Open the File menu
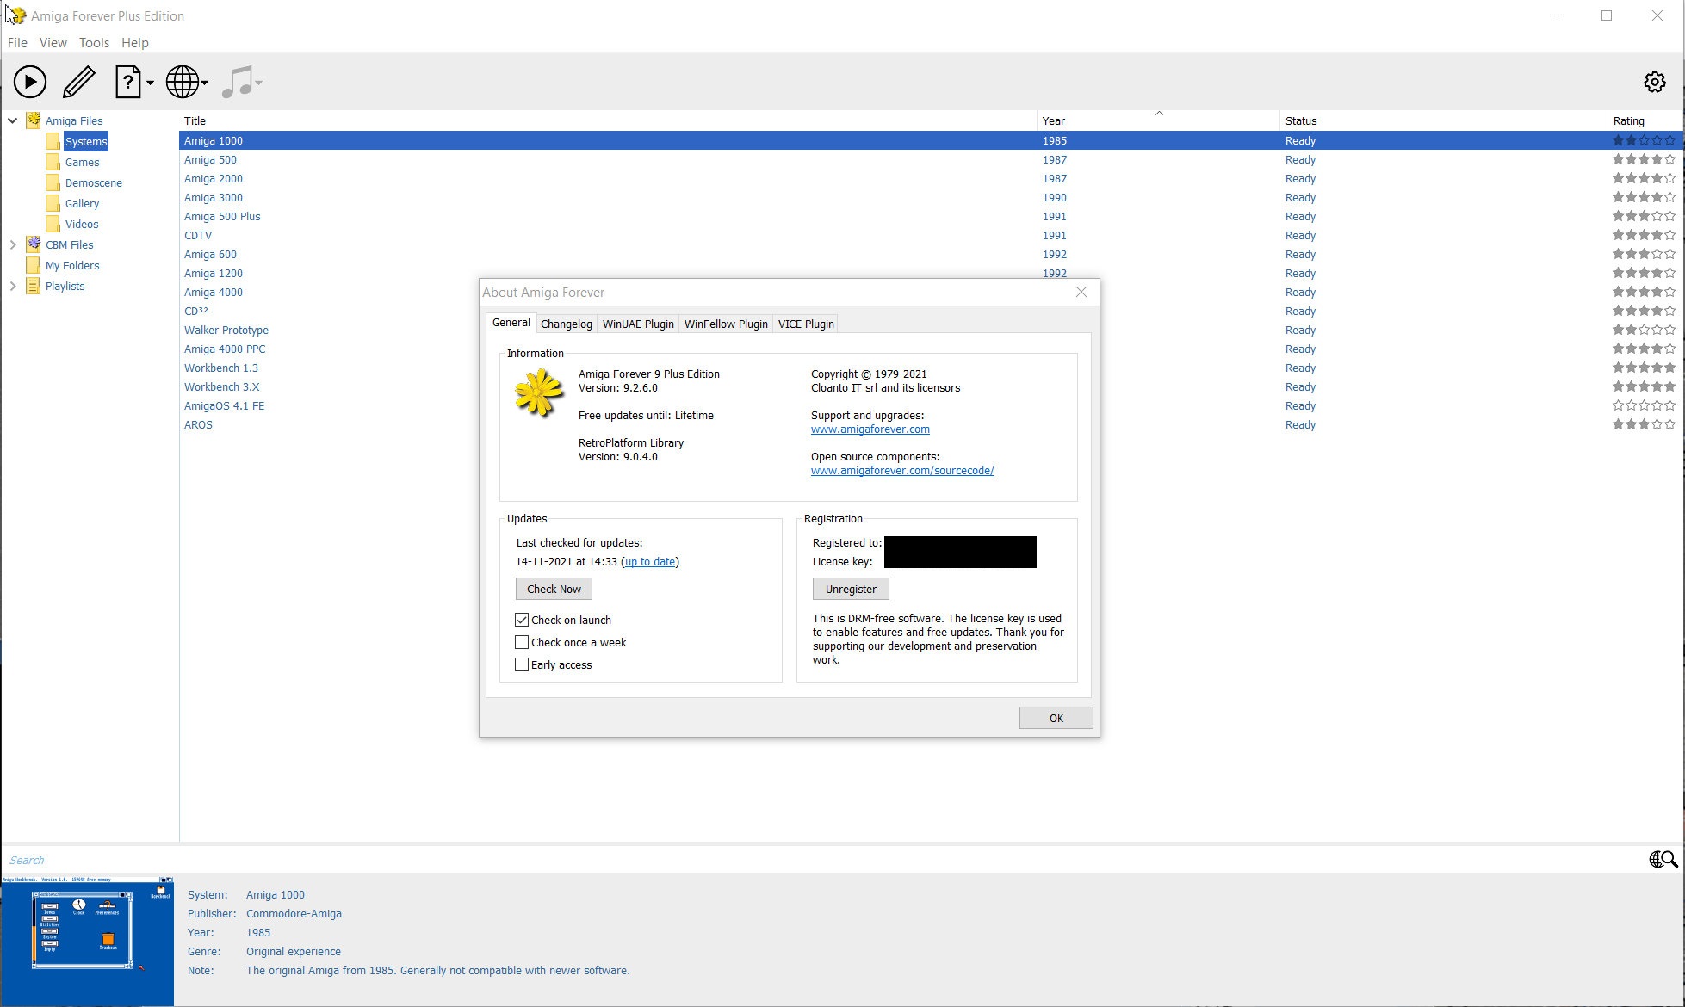Screen dimensions: 1685x1007 17,42
